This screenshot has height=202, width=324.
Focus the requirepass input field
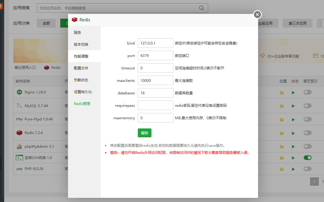[x=156, y=105]
